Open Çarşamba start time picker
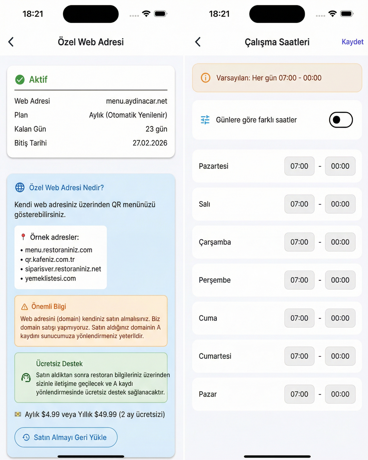368x460 pixels. point(299,242)
